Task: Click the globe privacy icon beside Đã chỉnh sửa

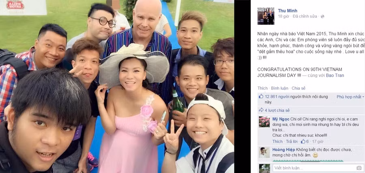Action: point(322,17)
